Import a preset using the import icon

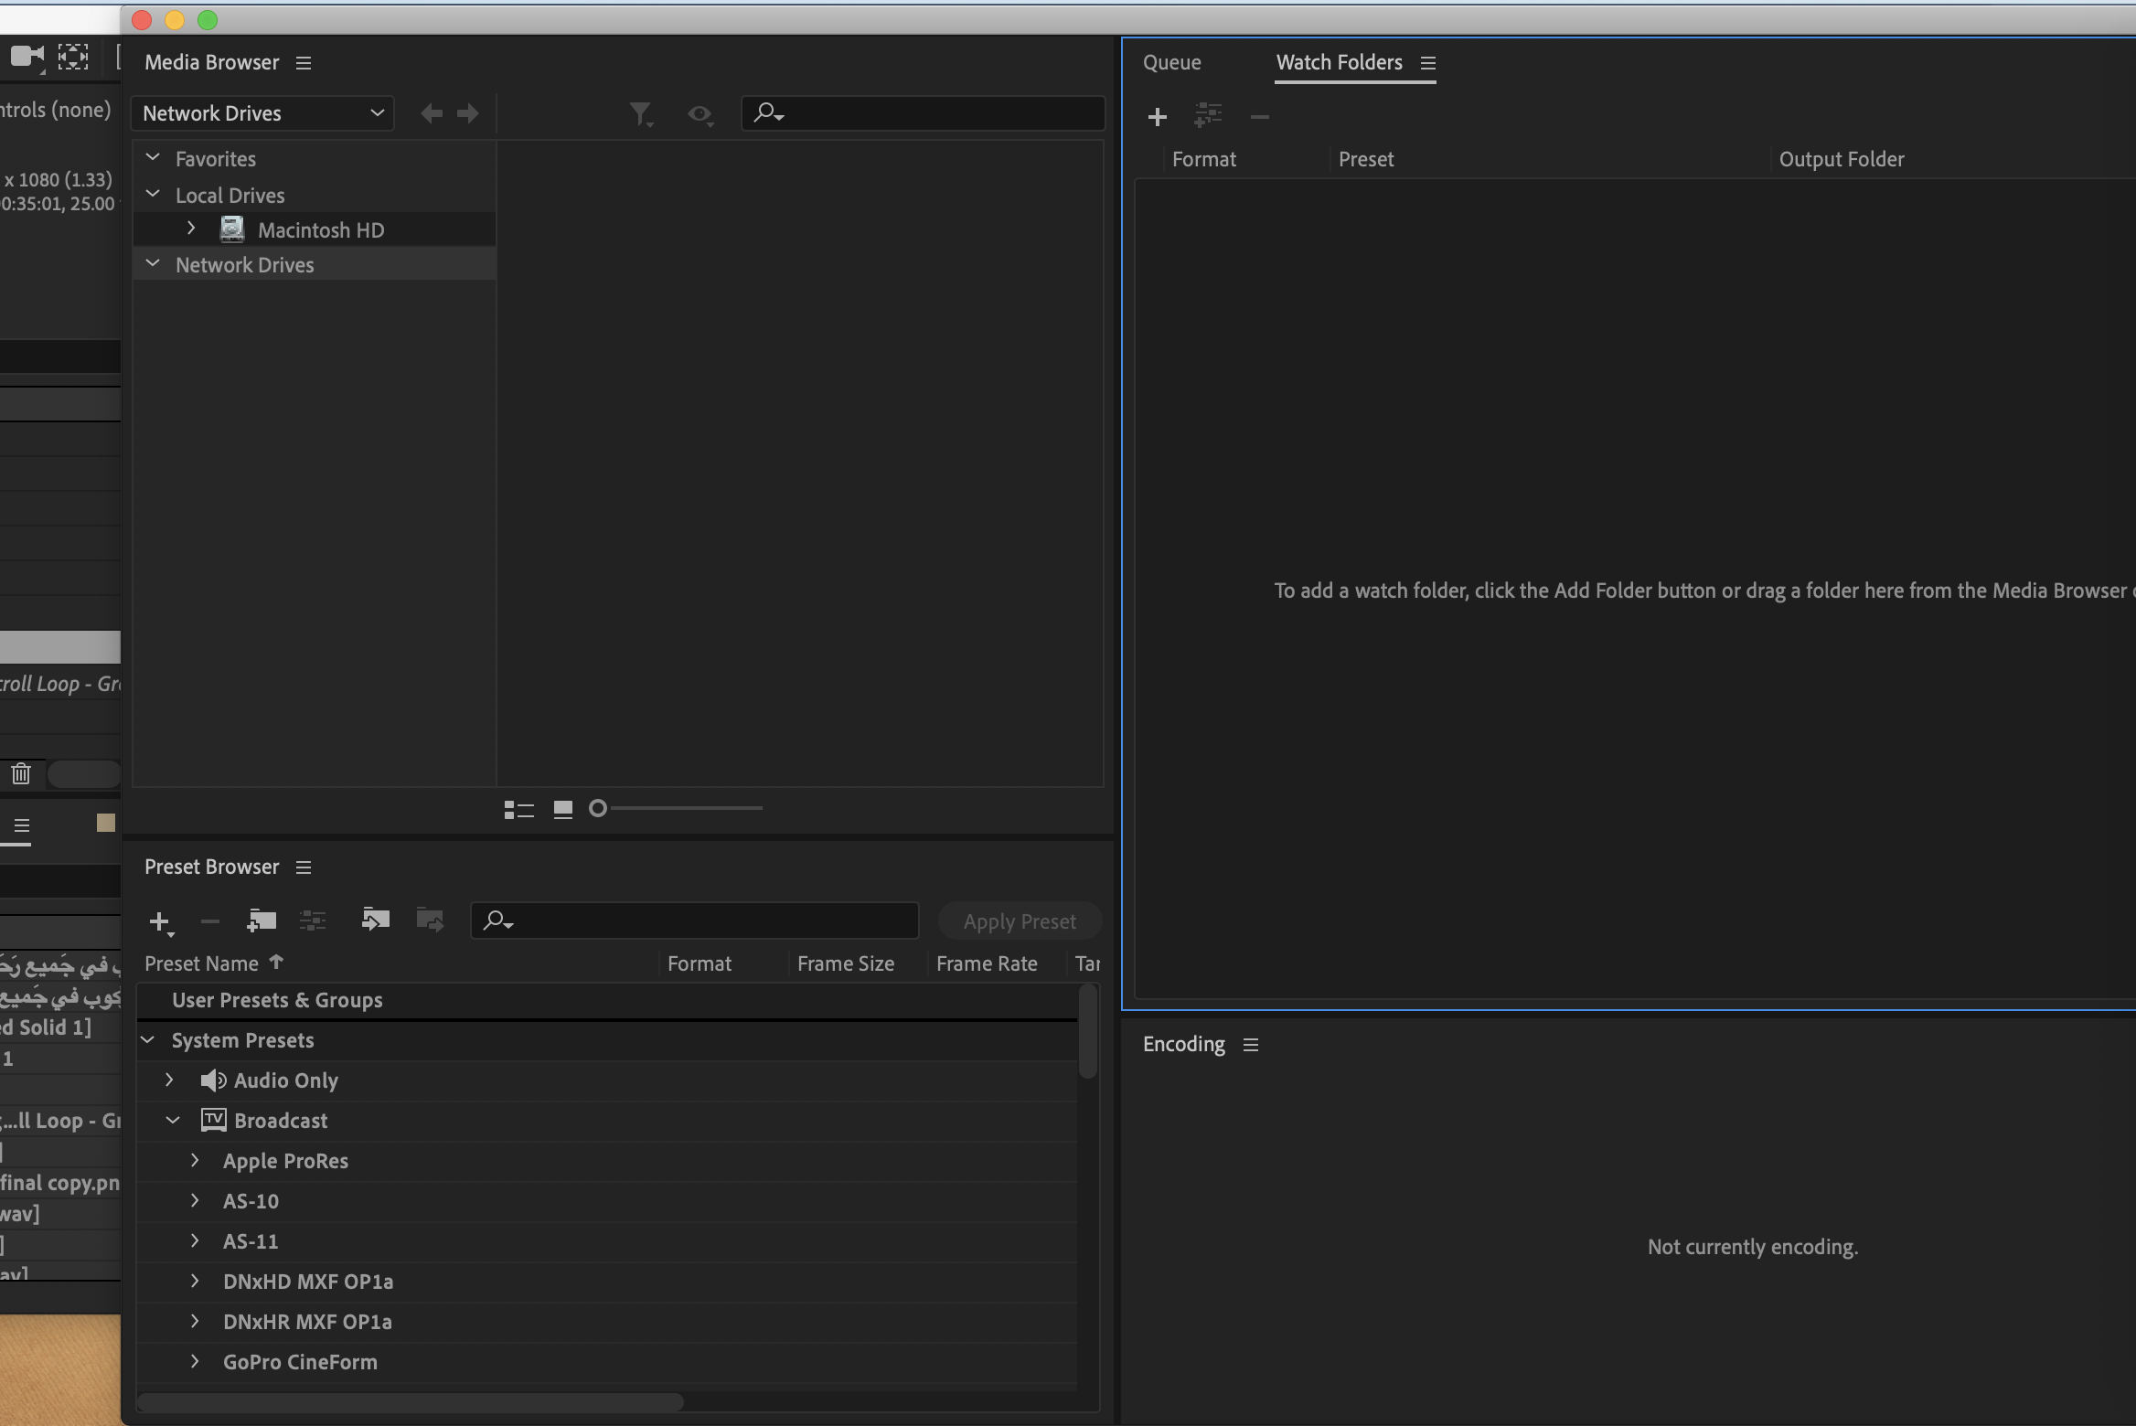coord(376,921)
